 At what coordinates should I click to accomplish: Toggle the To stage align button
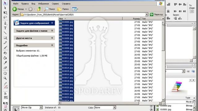(x=192, y=11)
